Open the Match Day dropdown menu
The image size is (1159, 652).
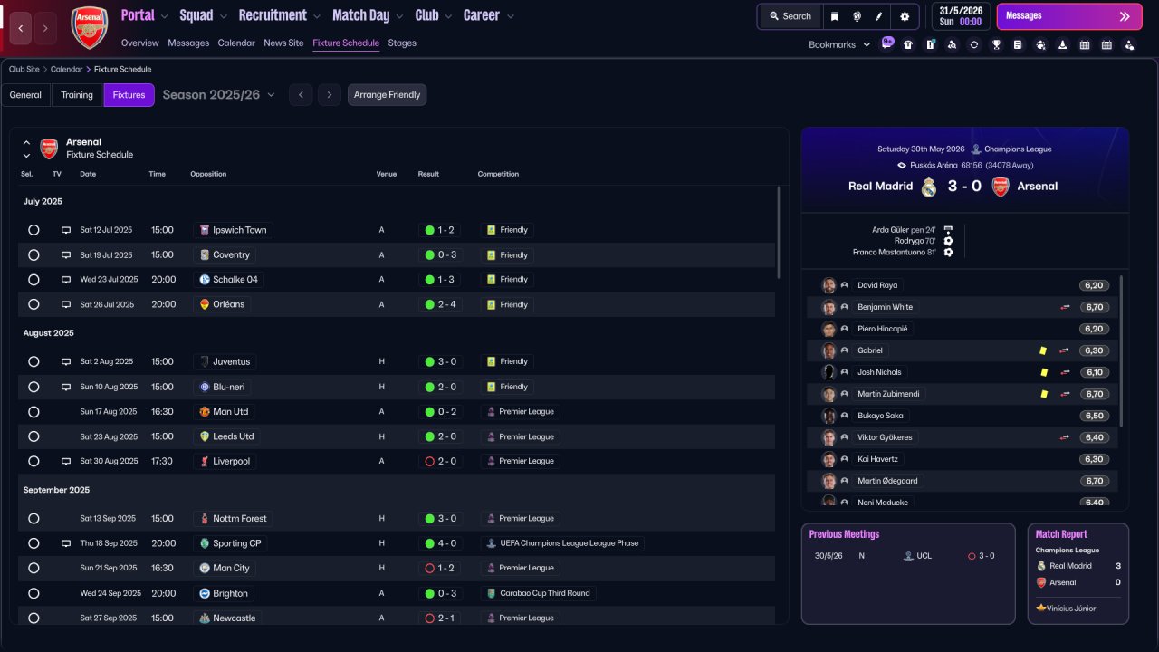click(369, 15)
